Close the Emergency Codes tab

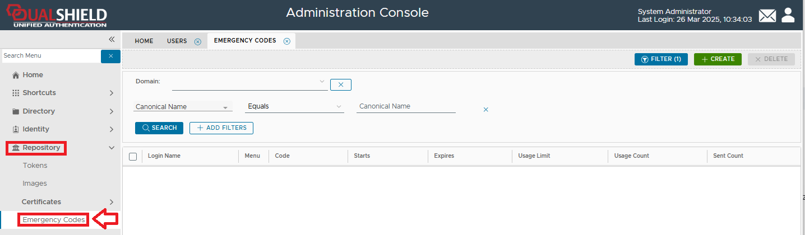287,41
